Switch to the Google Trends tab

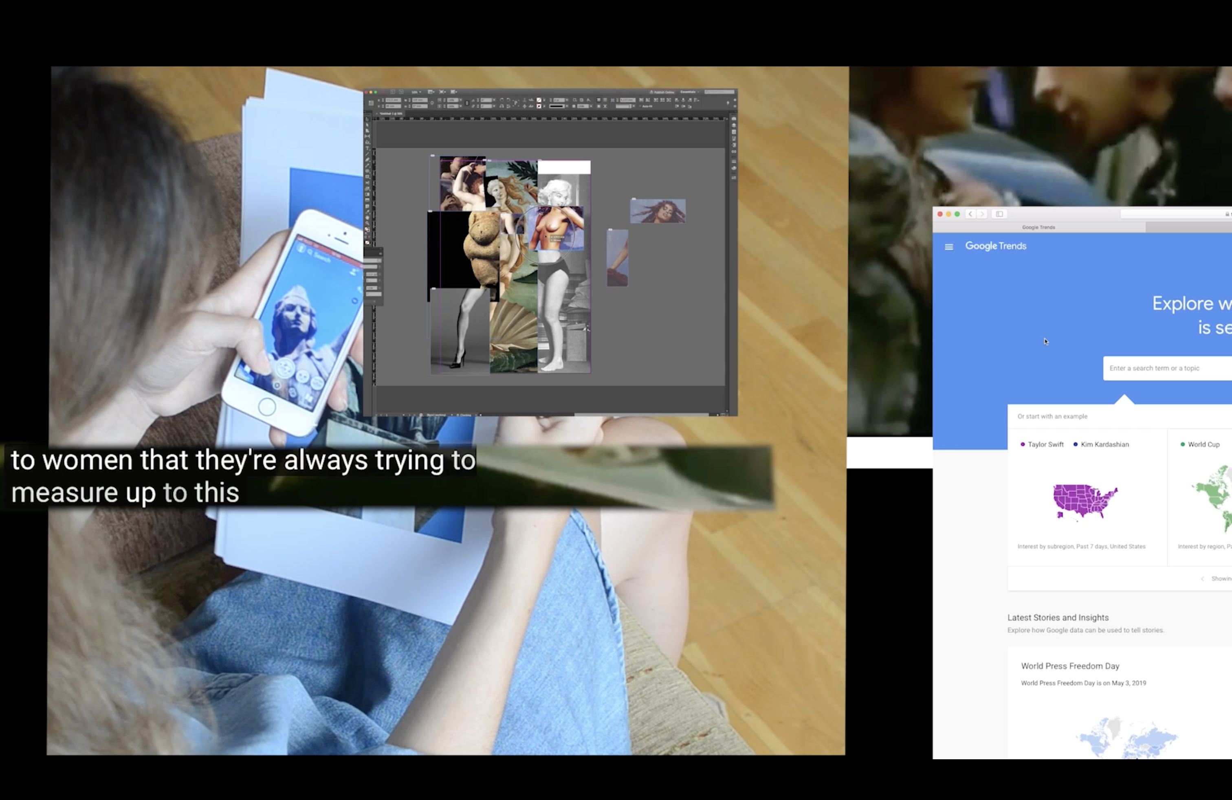(1038, 227)
